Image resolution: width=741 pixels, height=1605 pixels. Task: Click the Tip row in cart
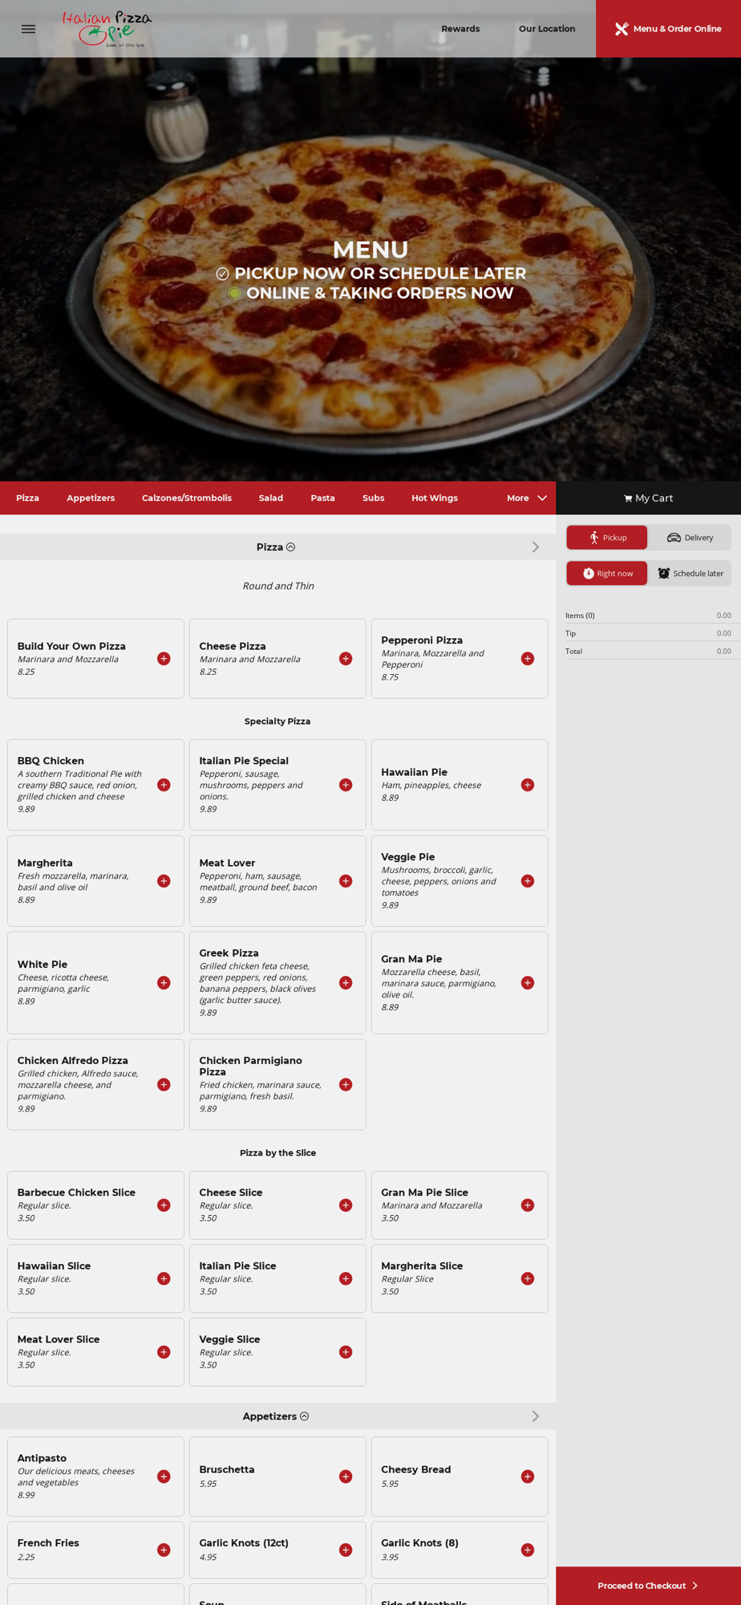click(648, 633)
